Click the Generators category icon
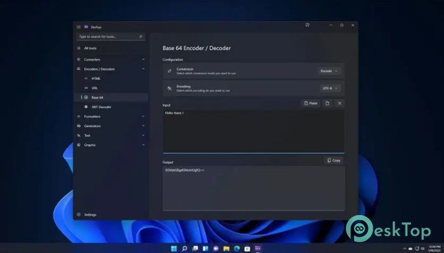Screen dimensions: 444x253 (x=79, y=126)
